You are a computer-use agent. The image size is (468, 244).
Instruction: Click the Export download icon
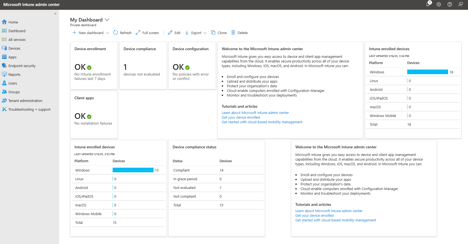tap(187, 33)
